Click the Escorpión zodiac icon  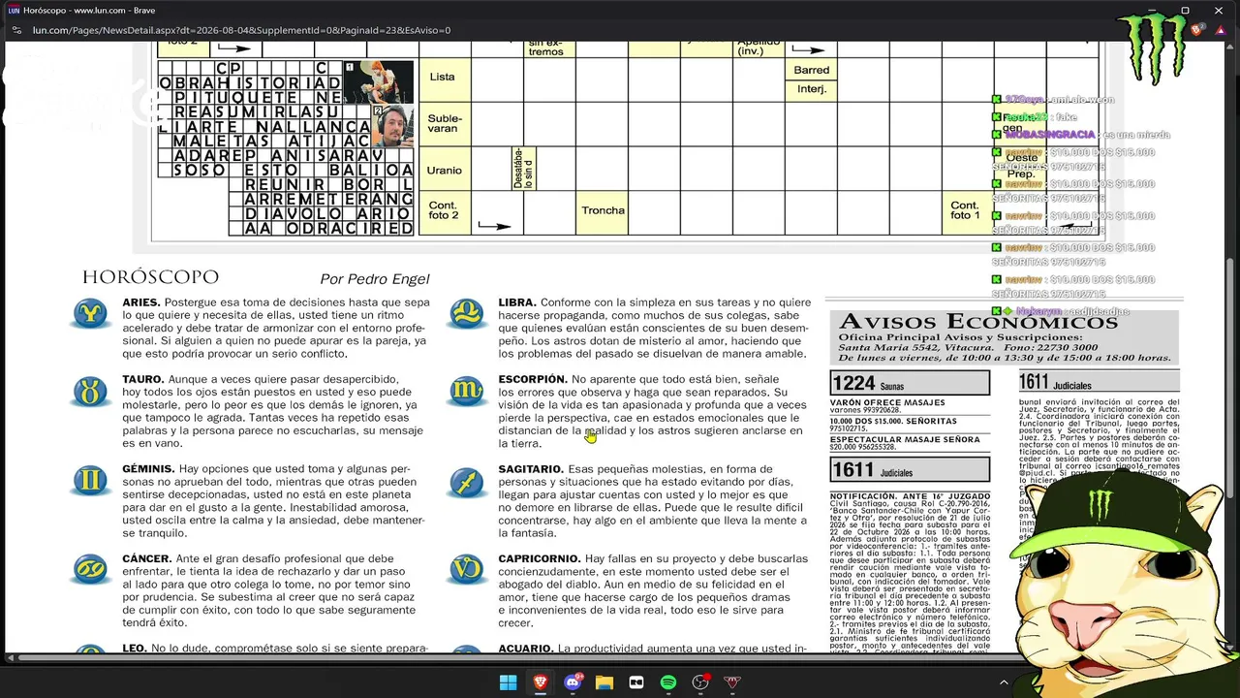466,391
